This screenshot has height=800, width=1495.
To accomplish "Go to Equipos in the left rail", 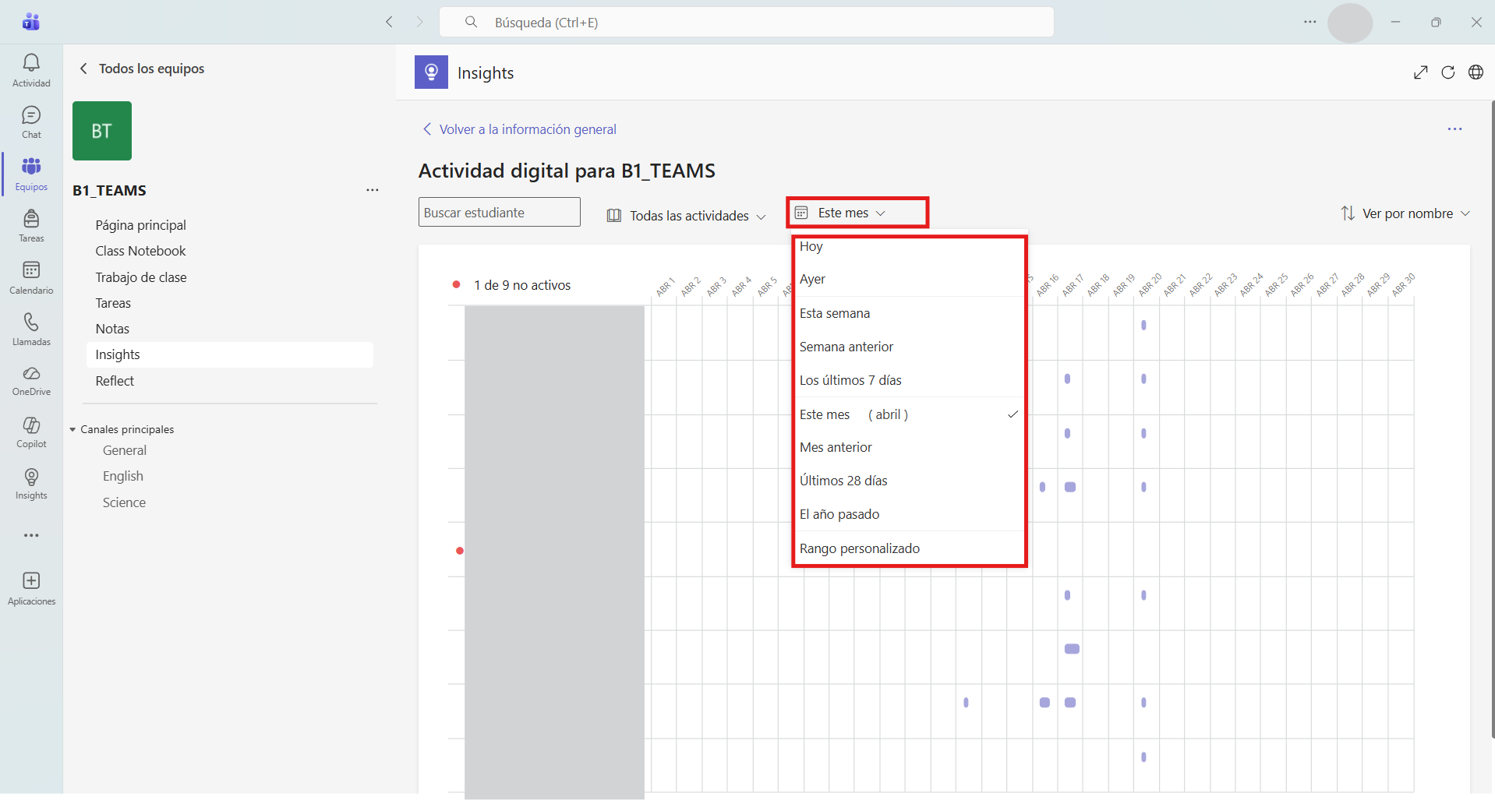I will [31, 174].
